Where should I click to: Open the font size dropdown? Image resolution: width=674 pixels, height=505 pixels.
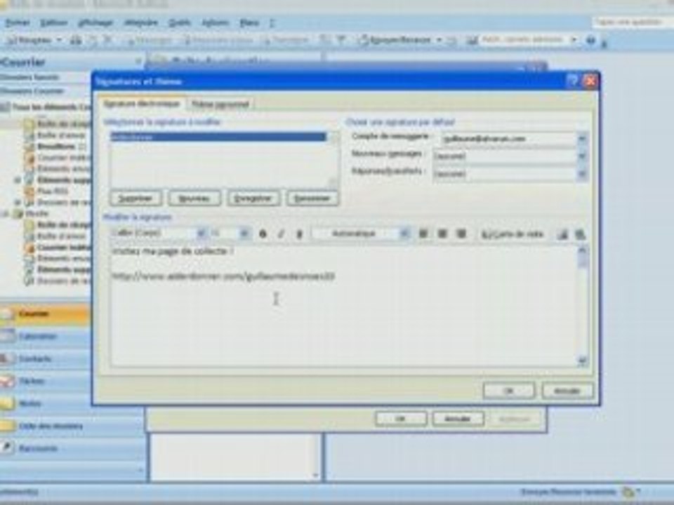pyautogui.click(x=244, y=234)
